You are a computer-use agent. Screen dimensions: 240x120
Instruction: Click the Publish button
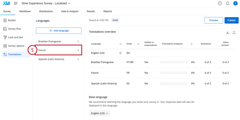231,20
